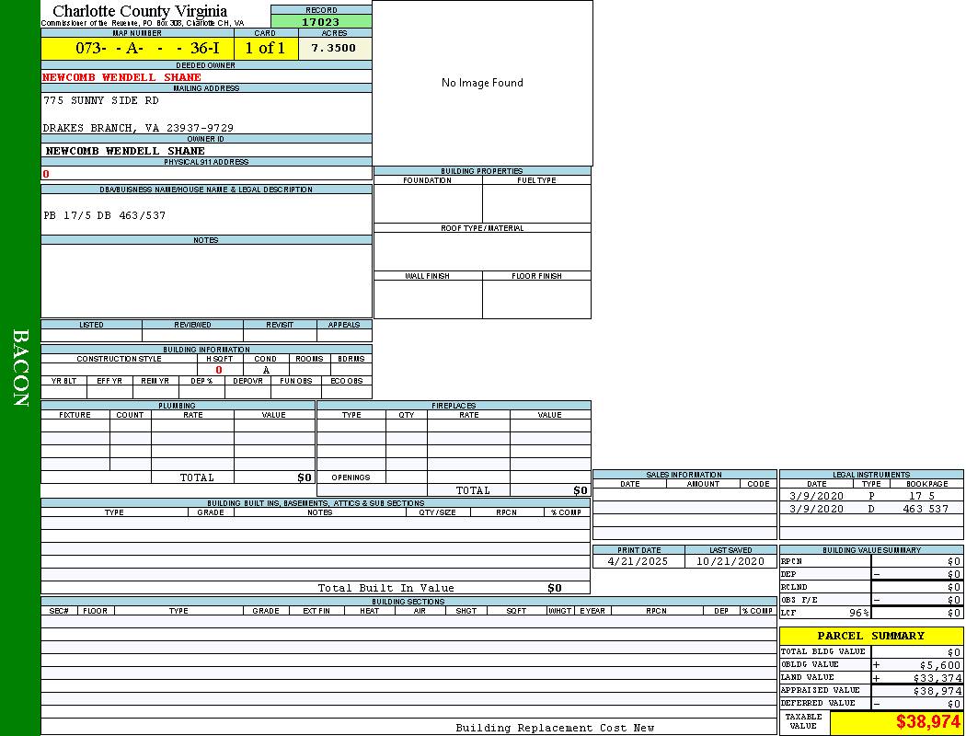Click the record number 17023 field
966x736 pixels.
click(321, 22)
